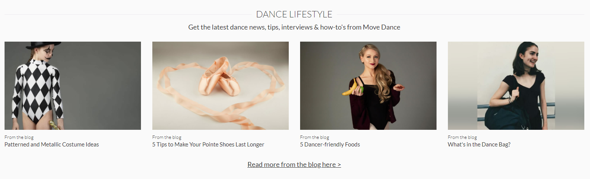
Task: Click 'From the blog' label above pointe shoes article
Action: pos(167,137)
